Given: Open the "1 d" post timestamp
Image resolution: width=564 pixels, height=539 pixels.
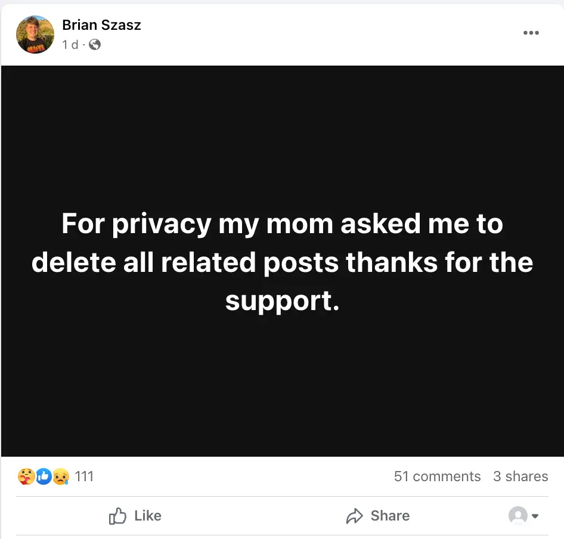Looking at the screenshot, I should (70, 45).
